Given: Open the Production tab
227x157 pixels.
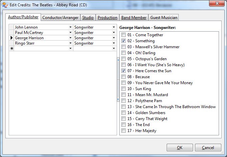Looking at the screenshot, I should click(x=107, y=18).
